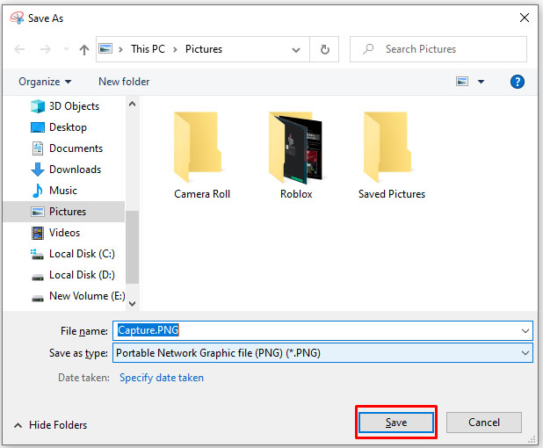
Task: Open recent locations dropdown arrow
Action: click(66, 49)
